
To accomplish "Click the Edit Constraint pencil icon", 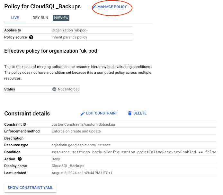I will (83, 114).
